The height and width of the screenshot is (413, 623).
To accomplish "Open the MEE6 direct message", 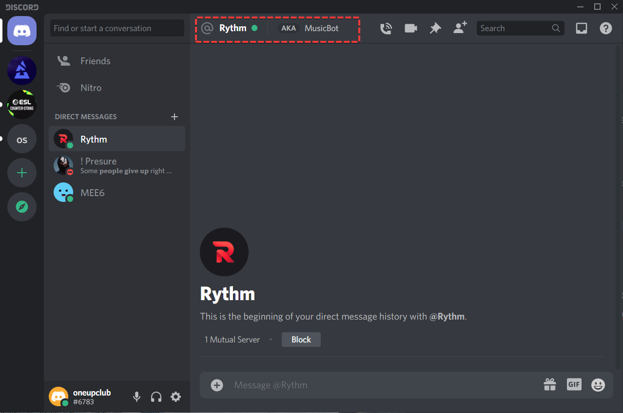I will click(117, 193).
